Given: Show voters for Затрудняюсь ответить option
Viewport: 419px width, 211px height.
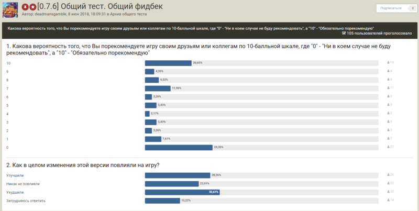Looking at the screenshot, I should 390,200.
